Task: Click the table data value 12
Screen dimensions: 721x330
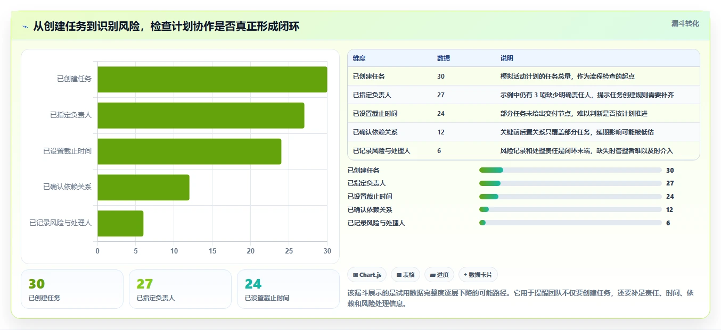Action: (x=441, y=132)
